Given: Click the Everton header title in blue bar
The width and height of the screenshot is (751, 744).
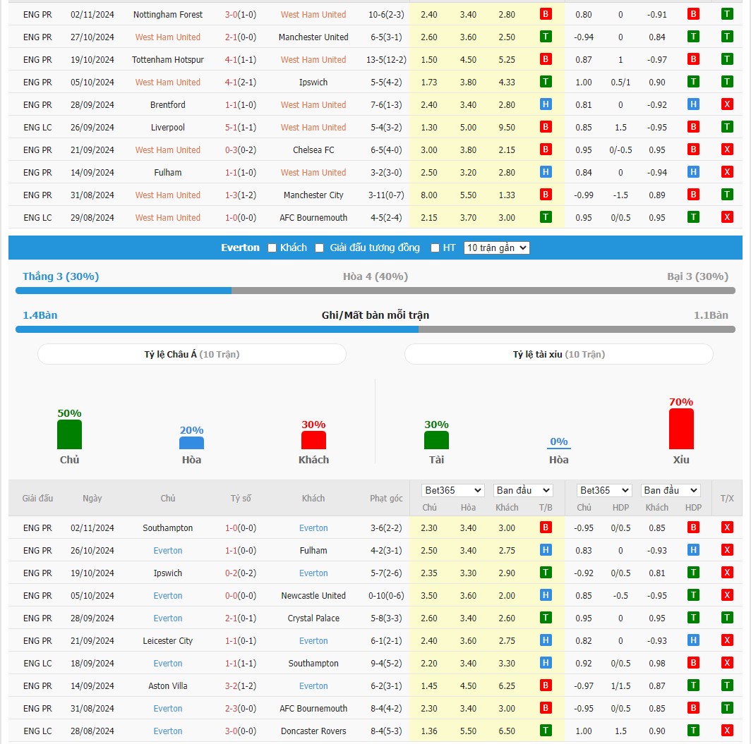Looking at the screenshot, I should pos(240,248).
